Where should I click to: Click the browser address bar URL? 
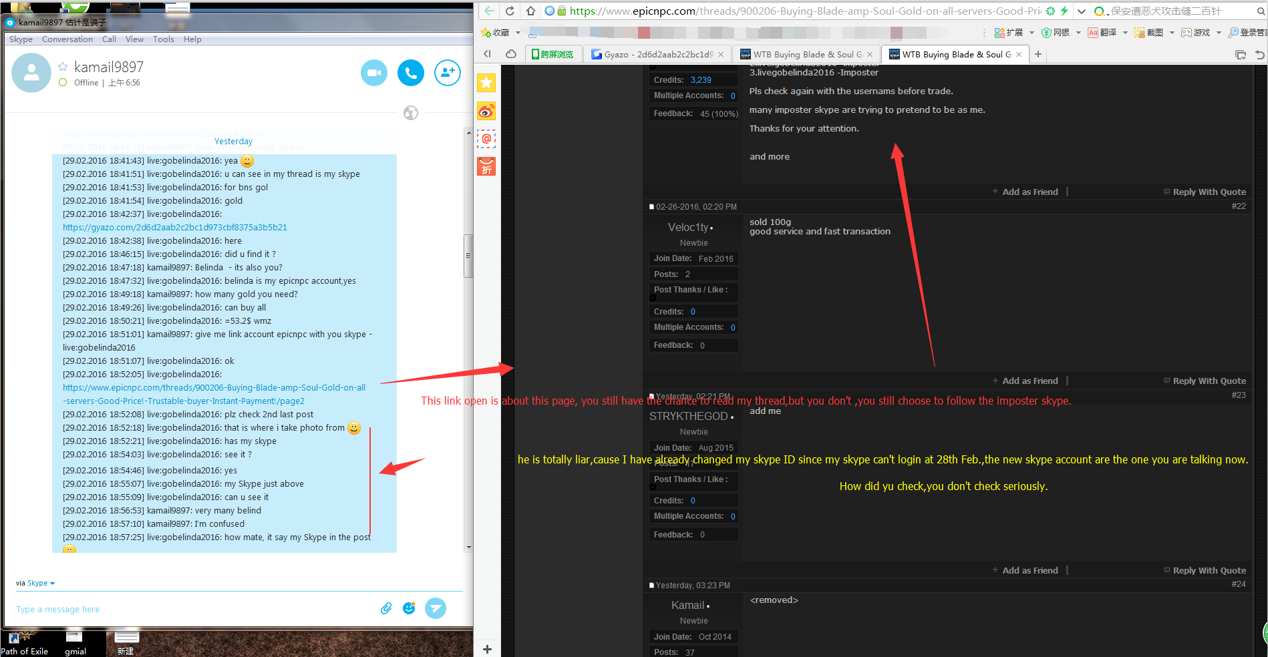(x=805, y=11)
